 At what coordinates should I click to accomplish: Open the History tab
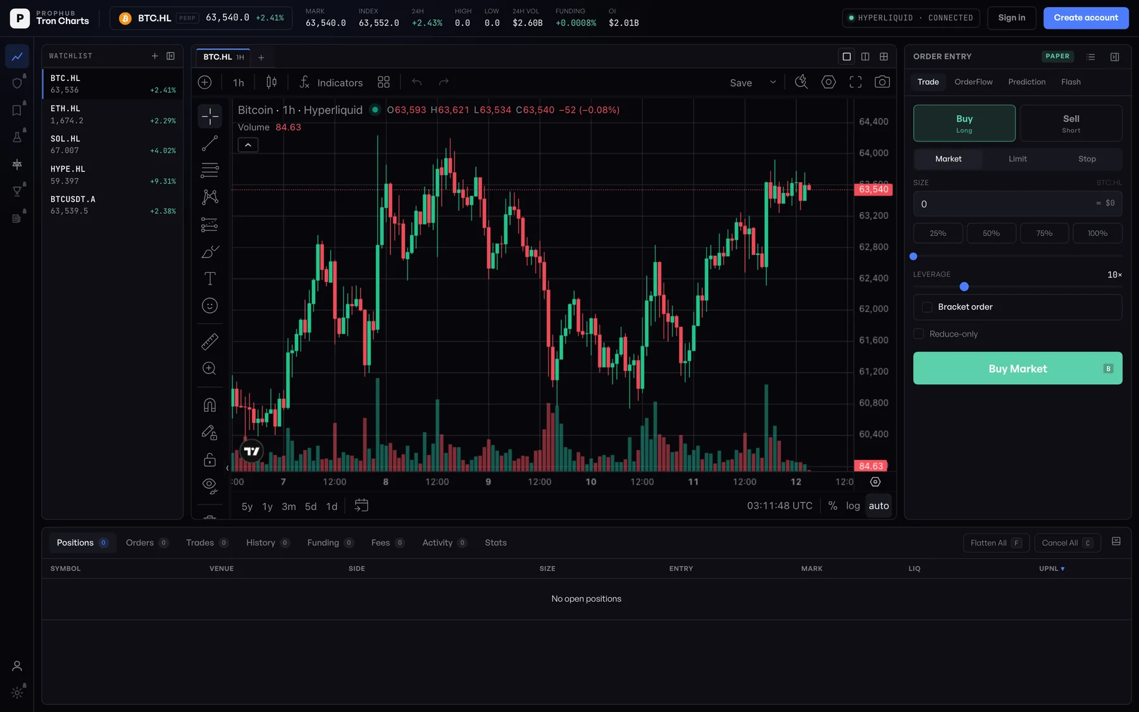[x=267, y=542]
